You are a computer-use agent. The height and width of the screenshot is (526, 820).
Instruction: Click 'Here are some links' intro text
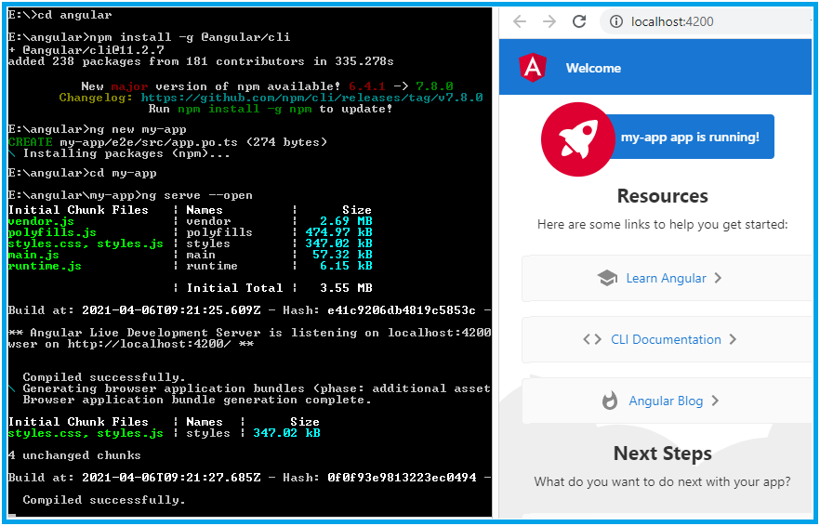click(x=662, y=225)
